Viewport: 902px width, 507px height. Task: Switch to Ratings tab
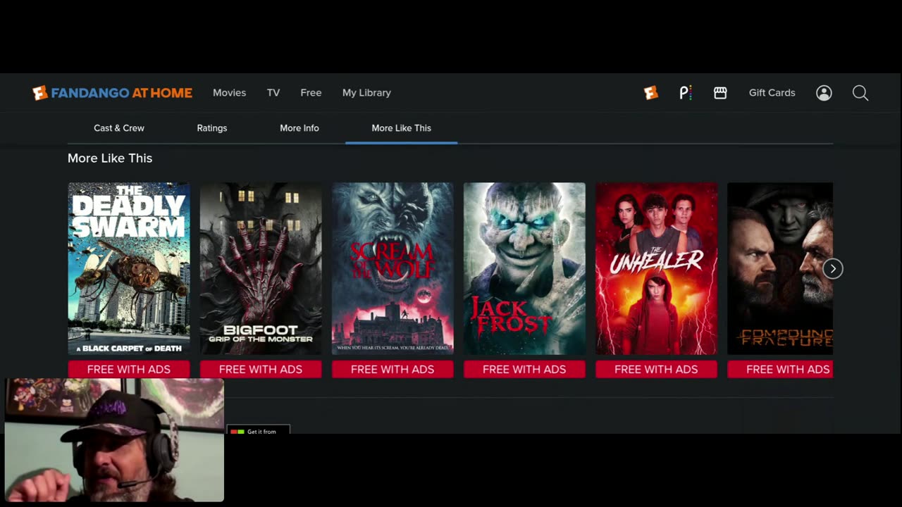tap(212, 128)
